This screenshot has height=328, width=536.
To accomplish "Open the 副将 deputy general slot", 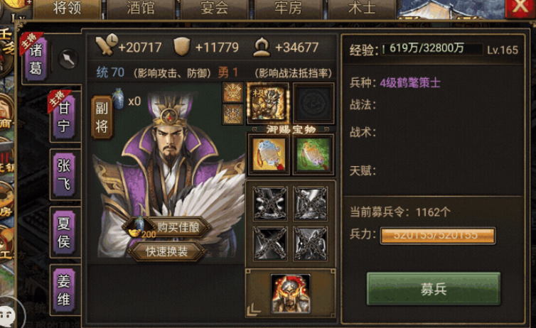I will (102, 117).
